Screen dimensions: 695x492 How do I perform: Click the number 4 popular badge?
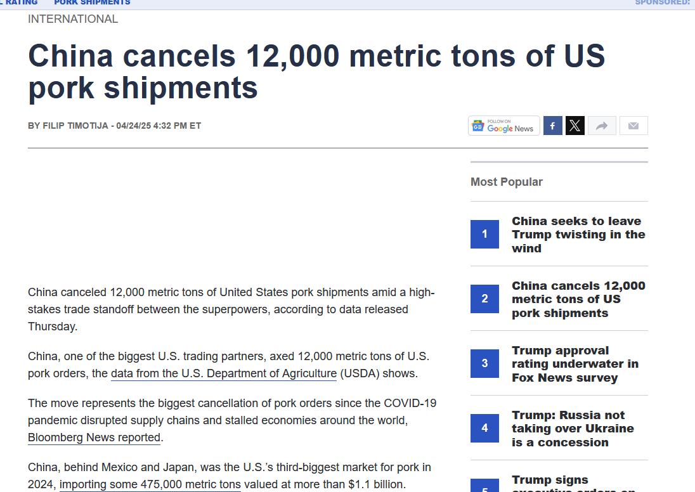[x=484, y=428]
